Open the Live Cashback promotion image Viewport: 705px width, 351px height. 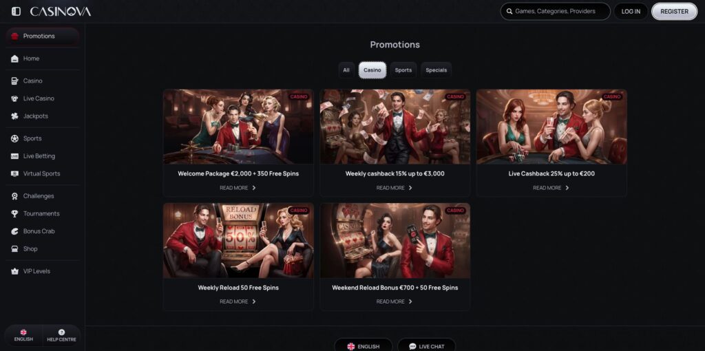pyautogui.click(x=551, y=127)
